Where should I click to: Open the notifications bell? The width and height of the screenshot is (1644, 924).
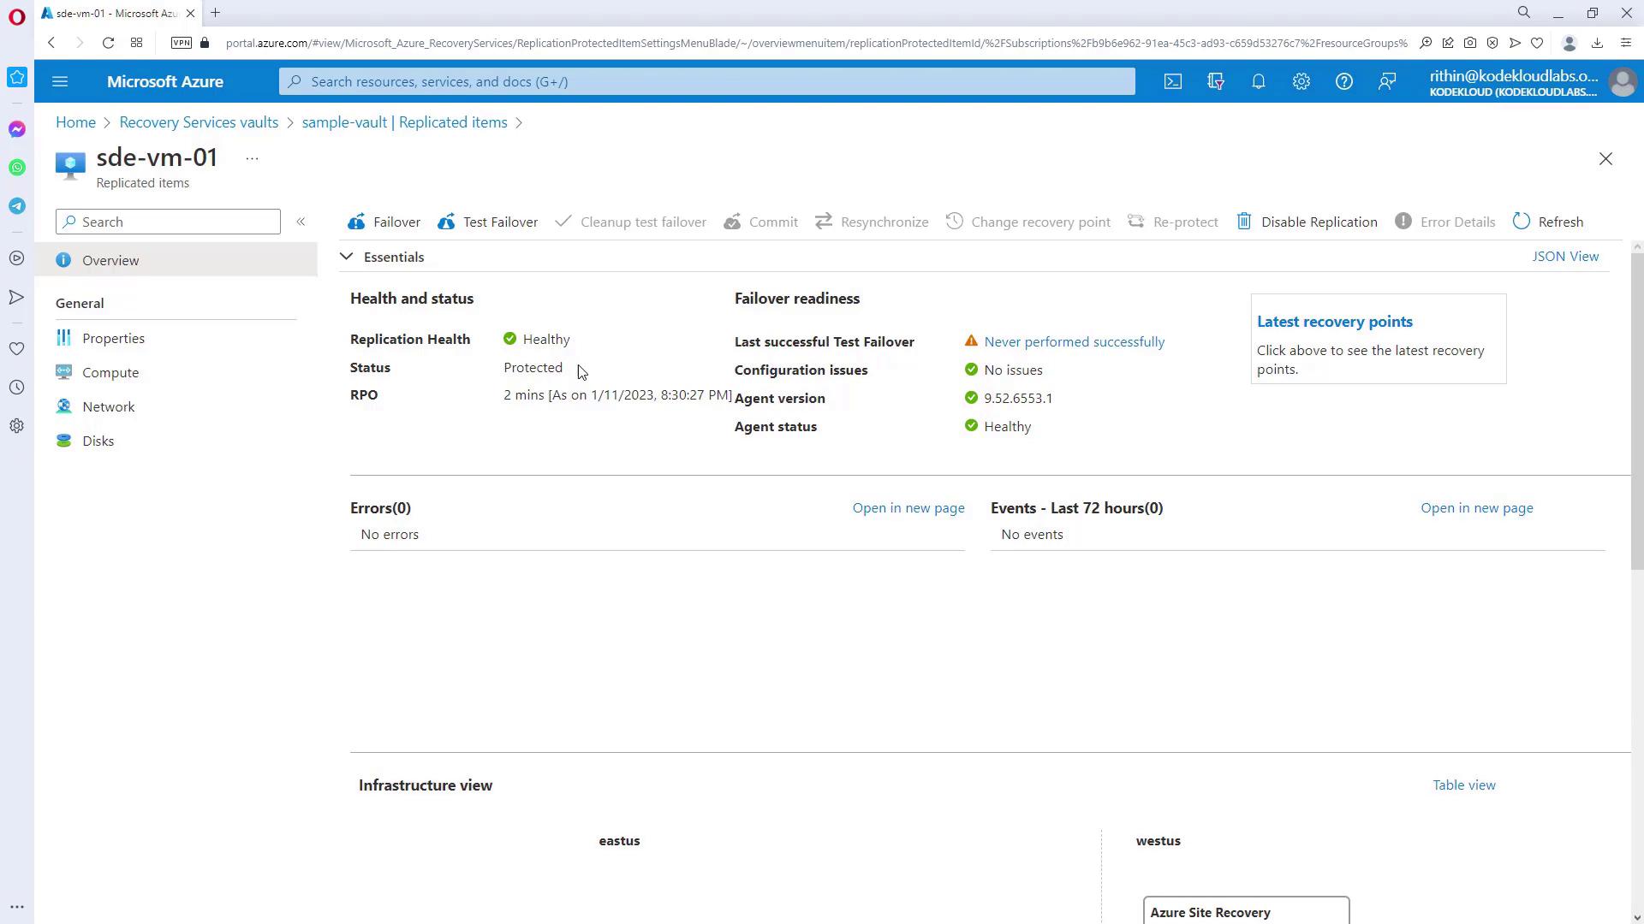pyautogui.click(x=1258, y=81)
